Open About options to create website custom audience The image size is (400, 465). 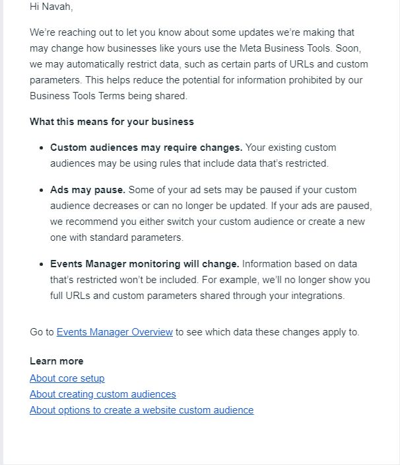141,410
